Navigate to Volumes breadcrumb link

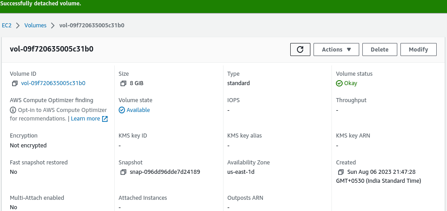click(x=35, y=26)
